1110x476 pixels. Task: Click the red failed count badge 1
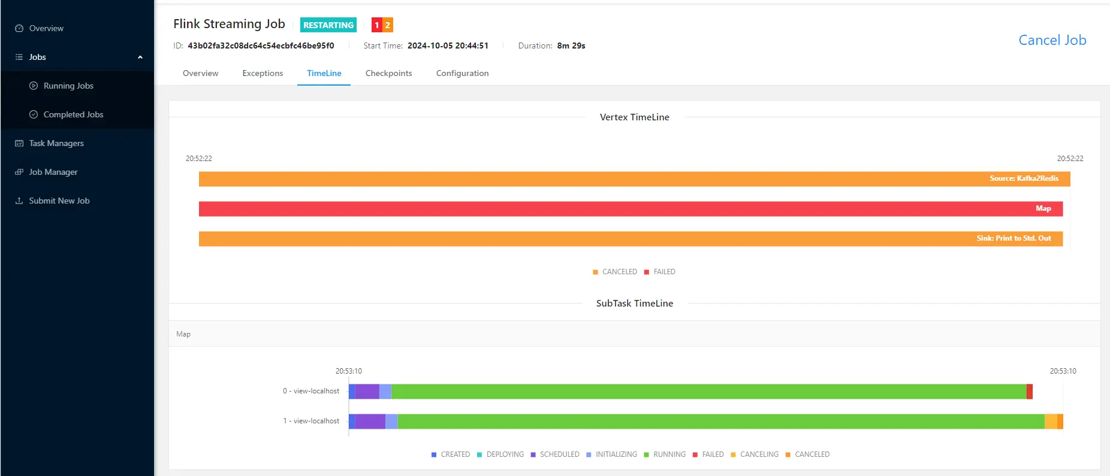[x=377, y=25]
